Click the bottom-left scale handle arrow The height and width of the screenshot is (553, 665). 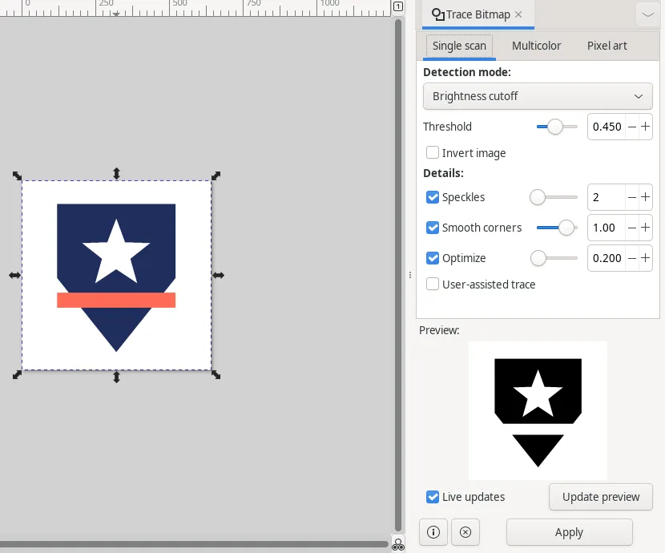coord(17,375)
